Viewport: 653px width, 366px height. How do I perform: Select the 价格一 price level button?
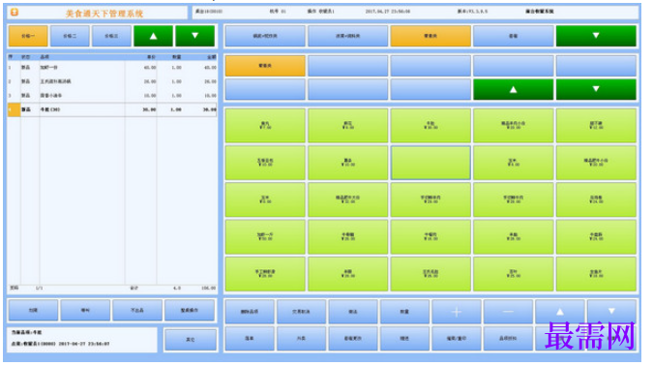28,36
